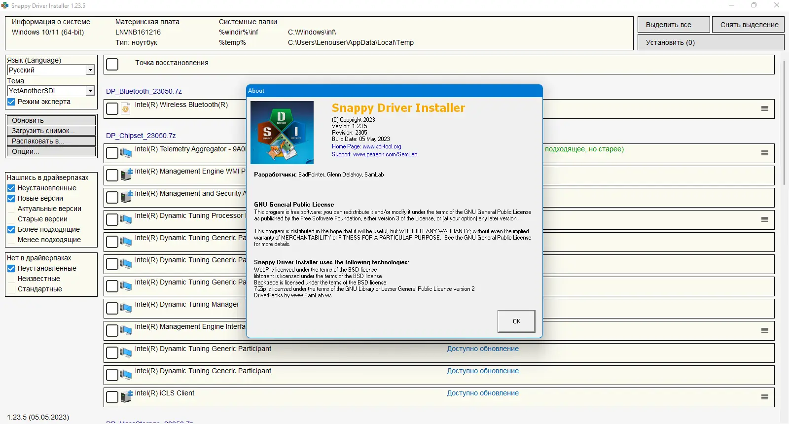Select the Management Engine WMI driver checkbox

112,175
